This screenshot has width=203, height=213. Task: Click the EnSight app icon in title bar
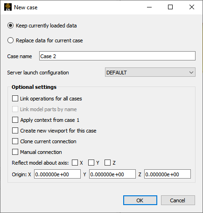tap(8, 7)
